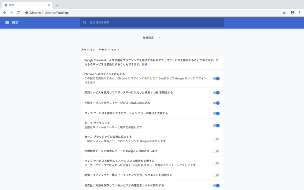This screenshot has height=190, width=304.
Task: Focus the 設定項目を検索 search field
Action: coord(152,22)
